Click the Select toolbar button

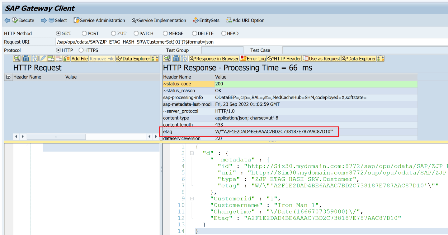[x=58, y=20]
